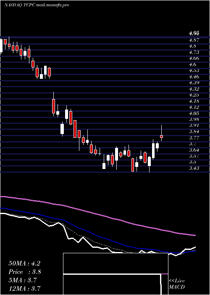The width and height of the screenshot is (210, 295).
Task: Click the 4.12 price axis label
Action: click(x=194, y=107)
